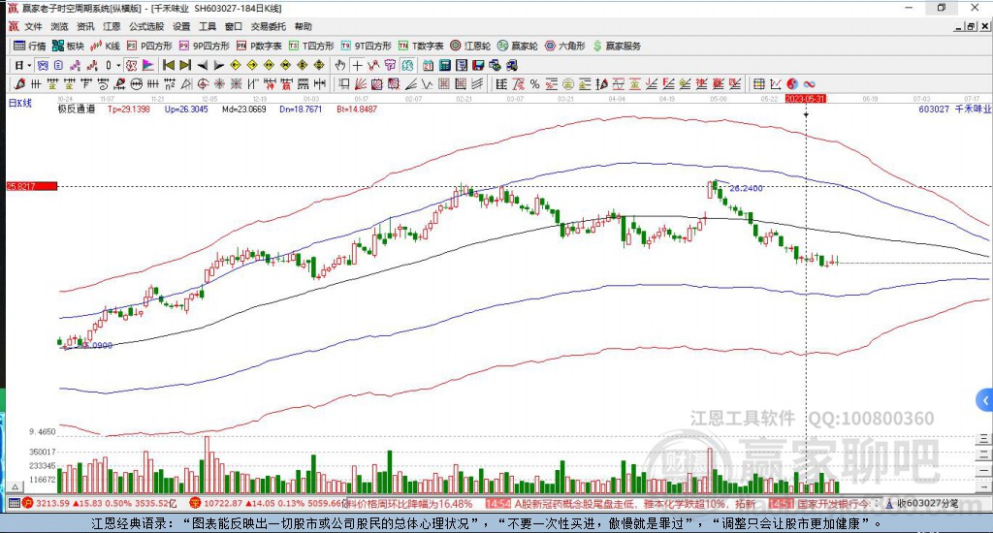Screen dimensions: 993x533
Task: Click the red 25.8217 price tag
Action: (32, 186)
